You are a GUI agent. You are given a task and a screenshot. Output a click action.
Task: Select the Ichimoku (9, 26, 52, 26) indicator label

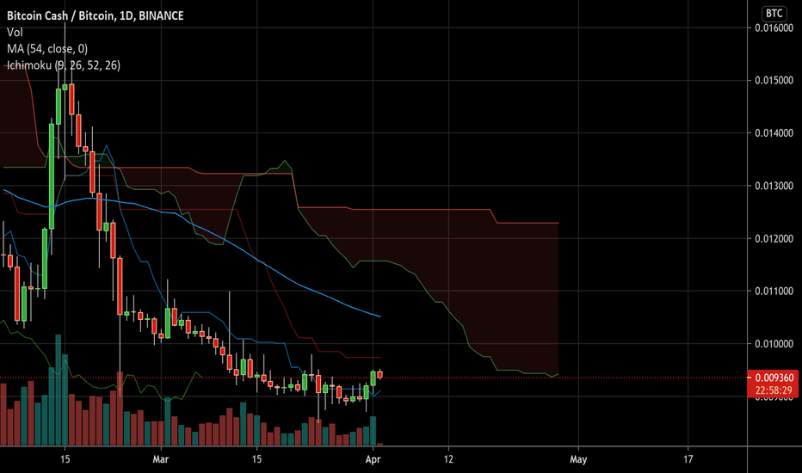point(64,65)
